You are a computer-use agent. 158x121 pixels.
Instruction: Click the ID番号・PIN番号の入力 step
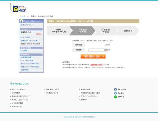tap(59, 30)
